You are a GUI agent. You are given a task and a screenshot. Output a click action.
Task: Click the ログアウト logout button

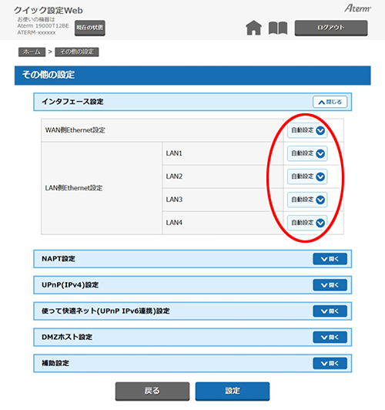tap(331, 28)
